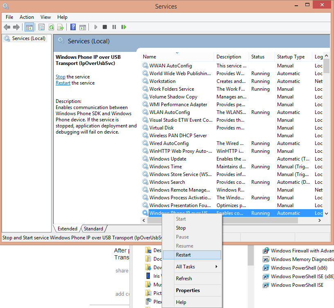Viewport: 334px width, 308px height.
Task: Select the Wireless PAN DHCP Server row
Action: point(232,135)
